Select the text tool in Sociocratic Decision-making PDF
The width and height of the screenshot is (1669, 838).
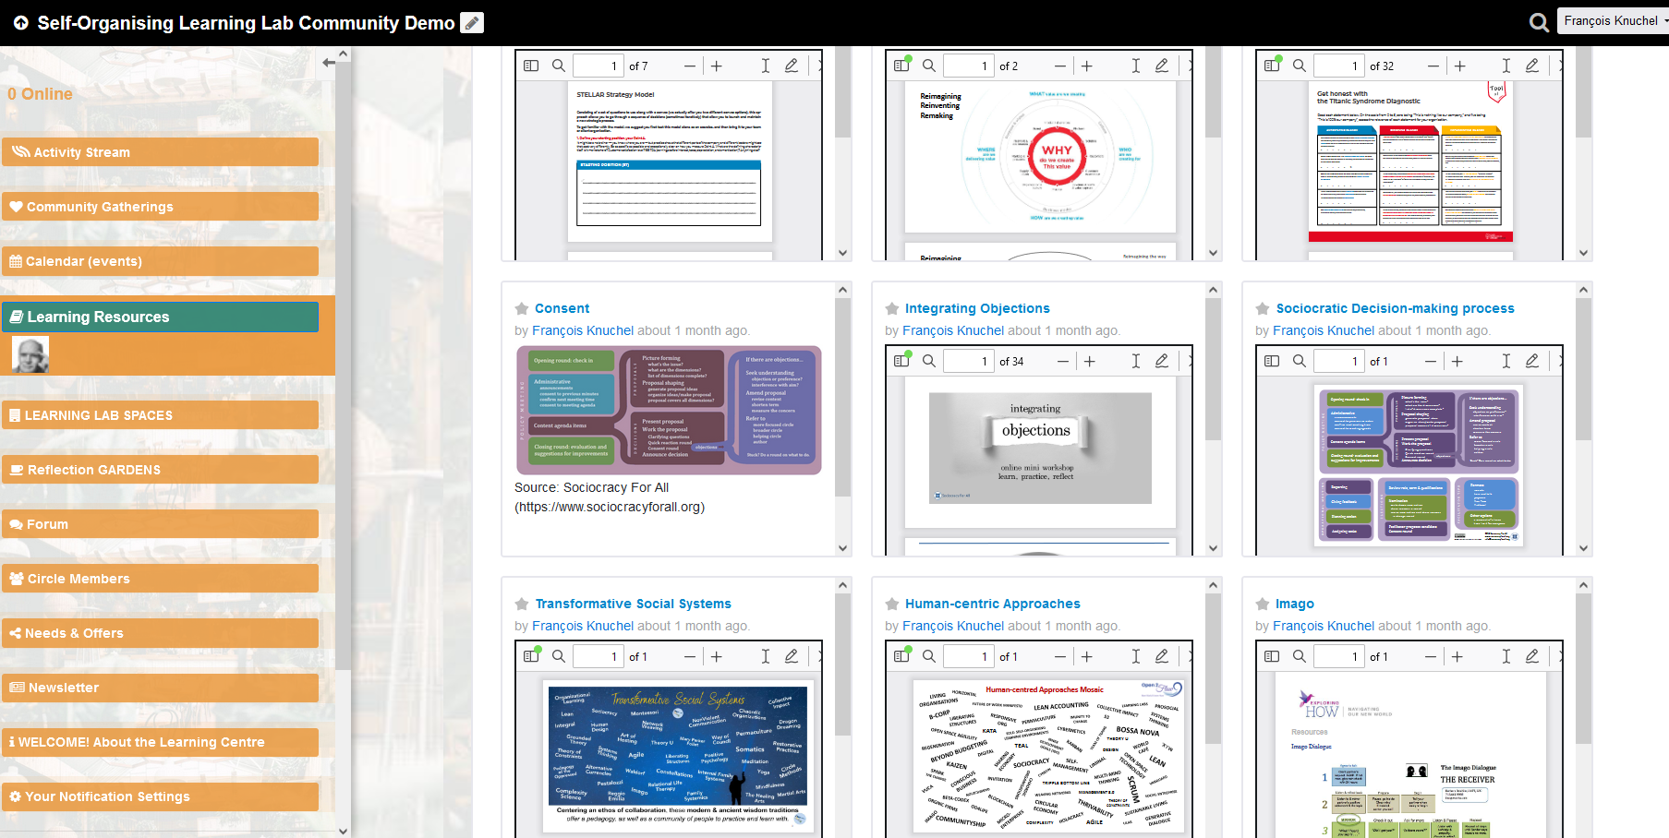[1506, 361]
